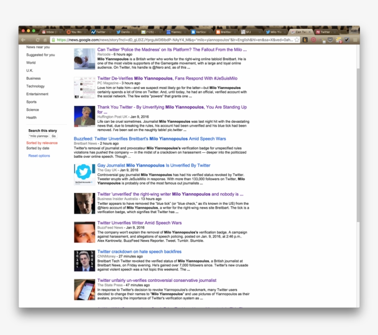Open 'Gay Journalist Milo Yiannopoulos Is Unverified' article
The width and height of the screenshot is (378, 335).
click(x=154, y=165)
